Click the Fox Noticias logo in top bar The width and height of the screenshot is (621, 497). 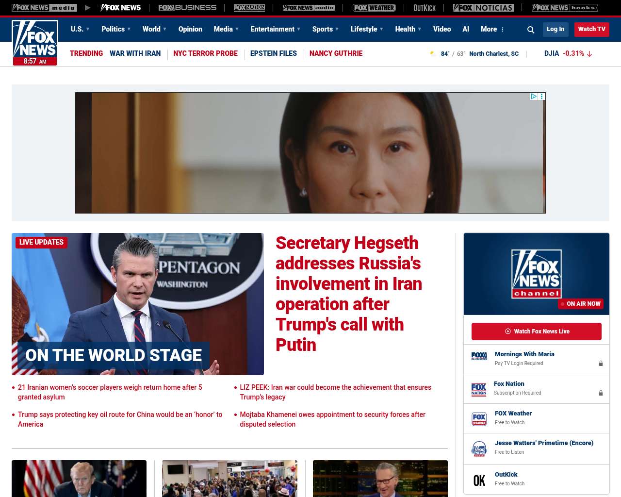click(483, 8)
